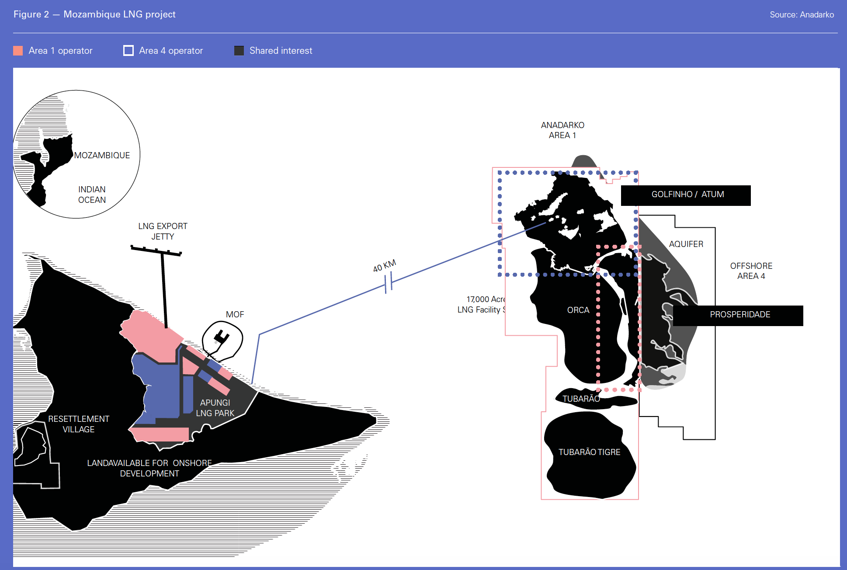Click the Source: Anadarko text
The image size is (847, 570).
click(802, 14)
